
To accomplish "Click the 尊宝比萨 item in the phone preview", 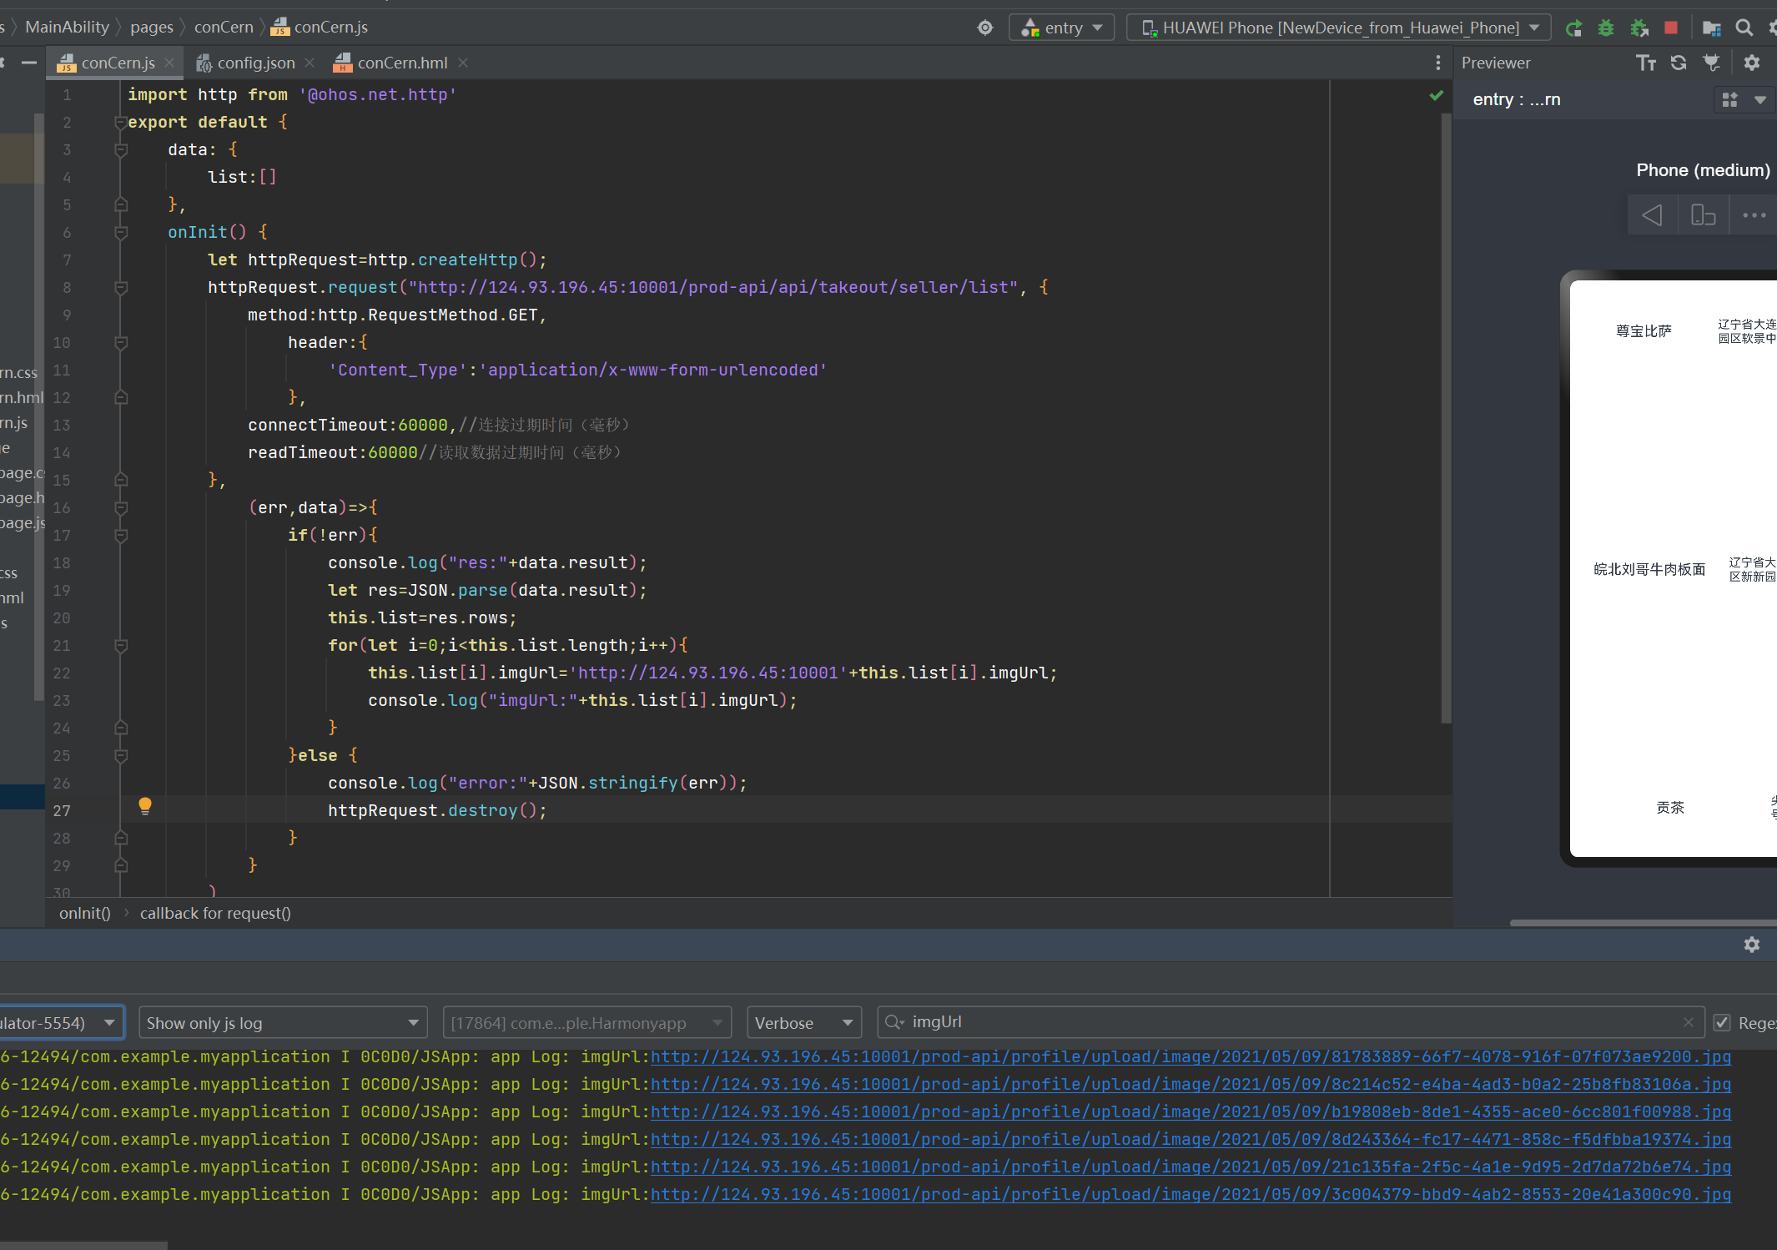I will 1644,331.
